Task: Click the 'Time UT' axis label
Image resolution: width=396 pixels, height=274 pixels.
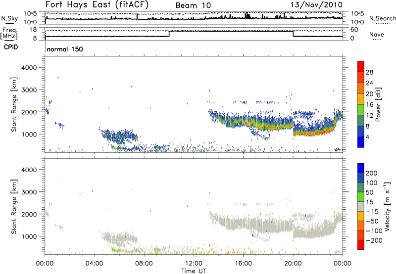Action: coord(194,271)
